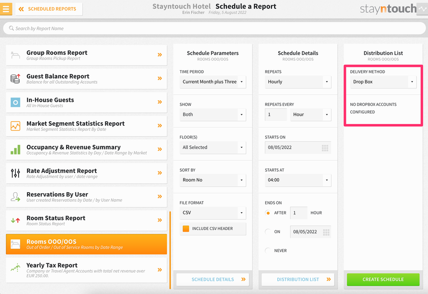Click the Repeats Every number field
This screenshot has height=294, width=428.
(276, 114)
